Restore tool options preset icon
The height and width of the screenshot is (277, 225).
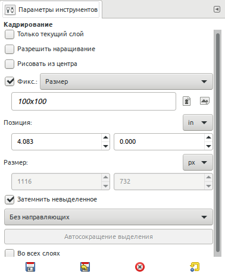85,267
